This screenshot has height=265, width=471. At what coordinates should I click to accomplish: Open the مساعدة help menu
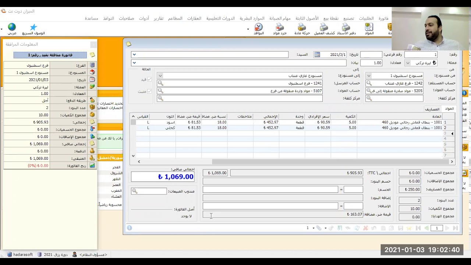pyautogui.click(x=91, y=18)
